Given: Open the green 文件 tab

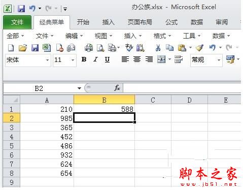Looking at the screenshot, I should point(17,22).
